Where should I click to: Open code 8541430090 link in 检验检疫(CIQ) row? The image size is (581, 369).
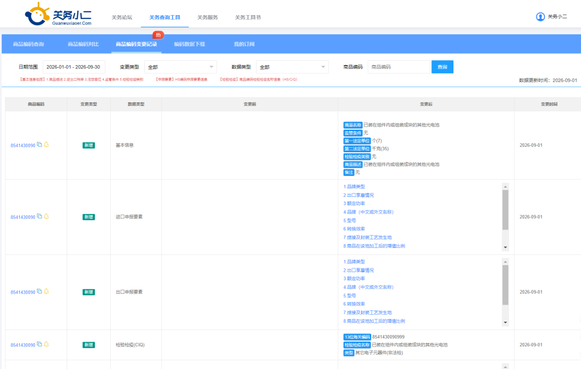pos(23,345)
